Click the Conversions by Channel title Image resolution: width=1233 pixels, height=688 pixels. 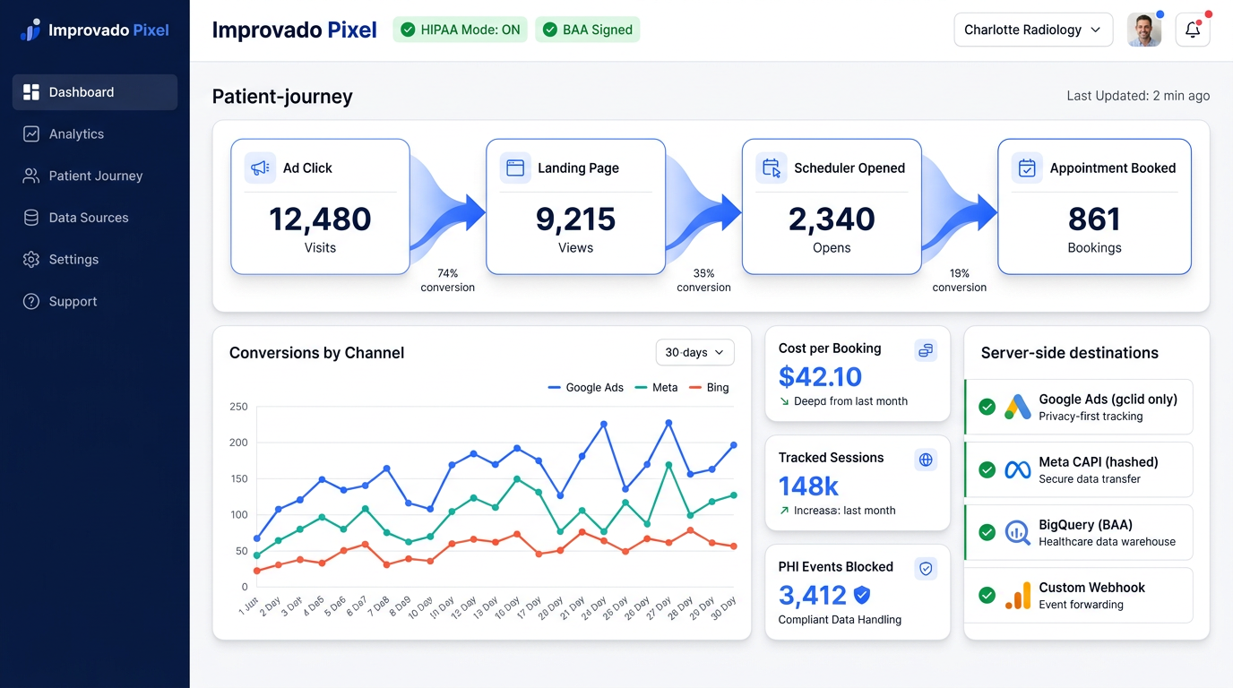click(x=316, y=353)
